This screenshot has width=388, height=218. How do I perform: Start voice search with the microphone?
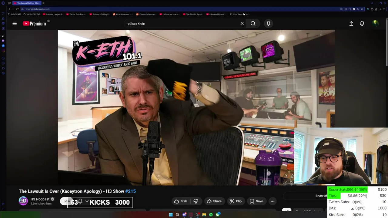268,23
